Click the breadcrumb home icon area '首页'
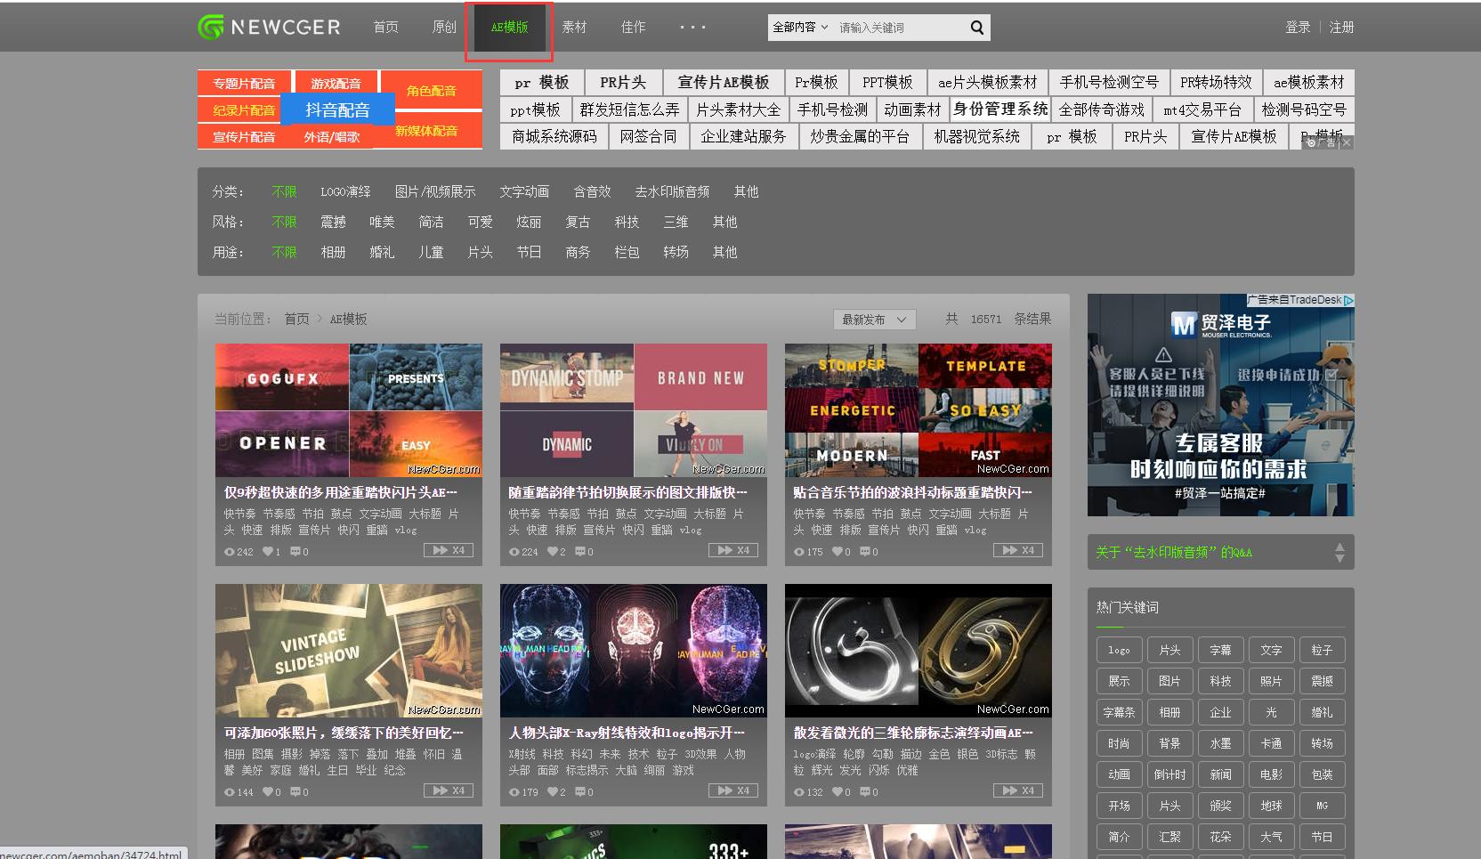This screenshot has height=859, width=1481. click(296, 318)
